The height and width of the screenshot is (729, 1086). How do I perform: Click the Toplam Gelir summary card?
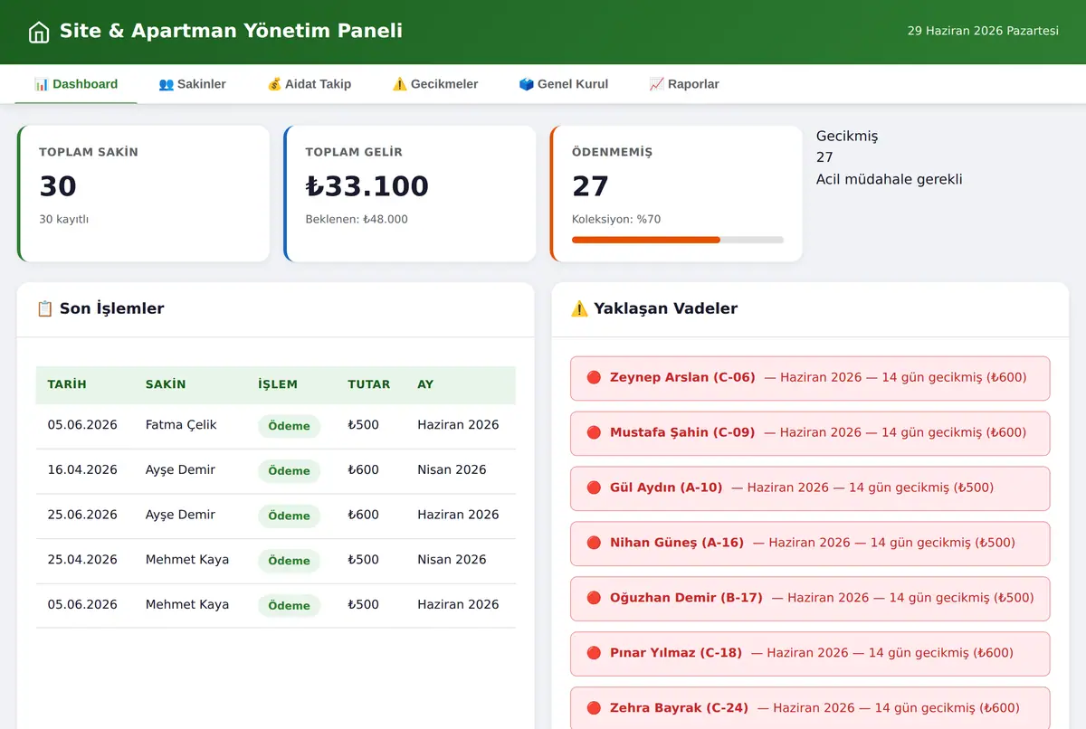tap(410, 194)
